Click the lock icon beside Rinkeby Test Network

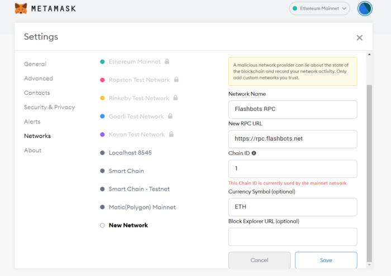tap(175, 98)
